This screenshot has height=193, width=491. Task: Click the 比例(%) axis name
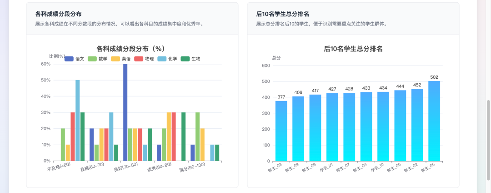pos(57,56)
